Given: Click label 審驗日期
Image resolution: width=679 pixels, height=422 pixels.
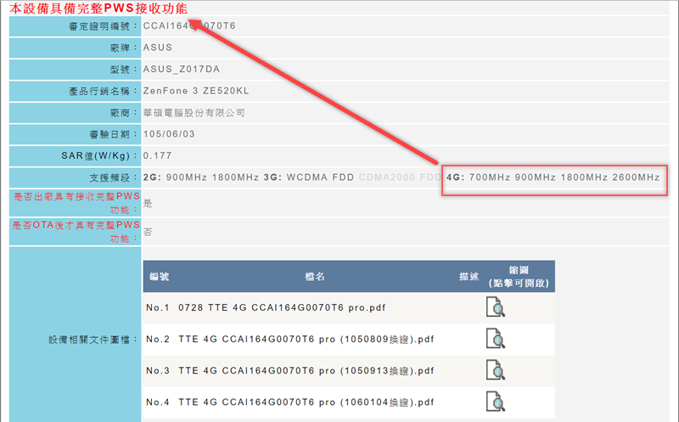Looking at the screenshot, I should (113, 135).
